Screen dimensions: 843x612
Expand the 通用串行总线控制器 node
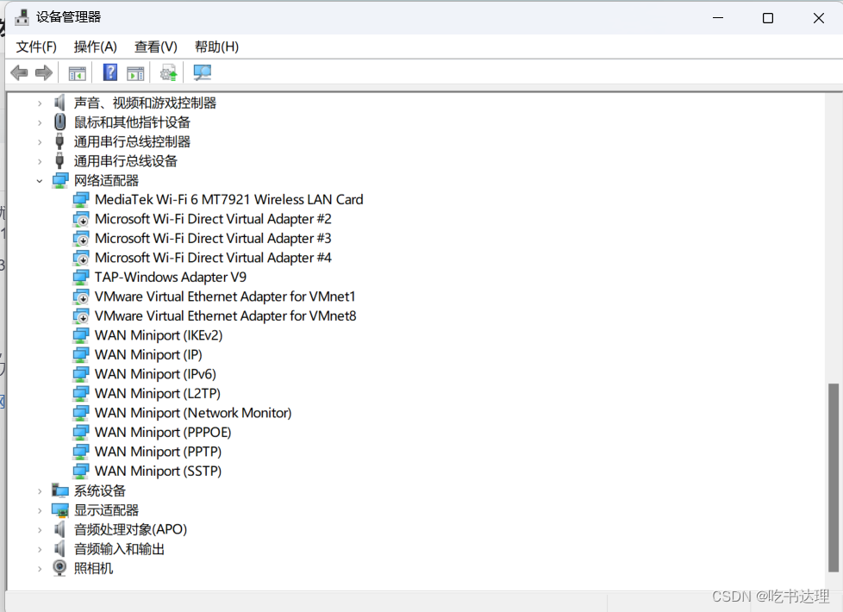40,142
